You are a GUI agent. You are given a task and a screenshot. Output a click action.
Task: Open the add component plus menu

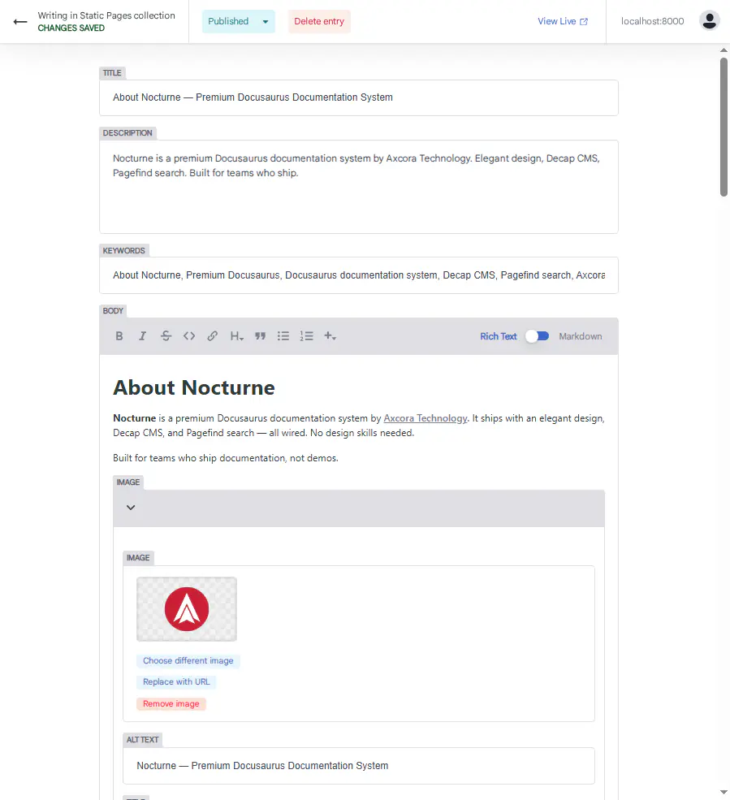[x=330, y=335]
